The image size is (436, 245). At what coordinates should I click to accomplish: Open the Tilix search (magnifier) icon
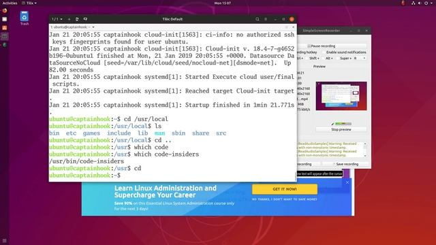[258, 19]
